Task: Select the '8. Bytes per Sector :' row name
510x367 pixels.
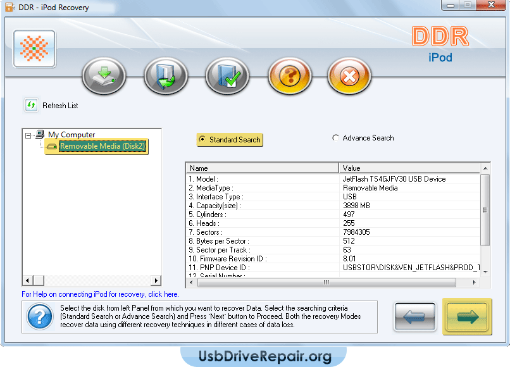Action: coord(219,241)
